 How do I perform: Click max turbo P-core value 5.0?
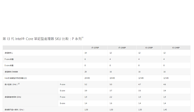point(111,85)
